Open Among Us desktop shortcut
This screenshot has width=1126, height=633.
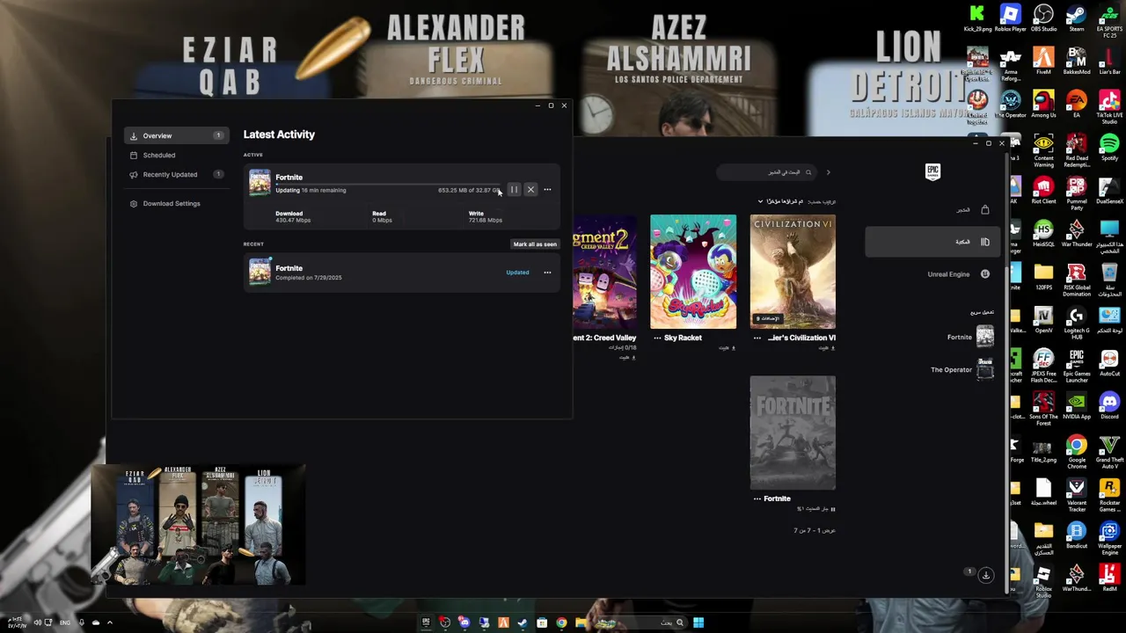coord(1043,105)
